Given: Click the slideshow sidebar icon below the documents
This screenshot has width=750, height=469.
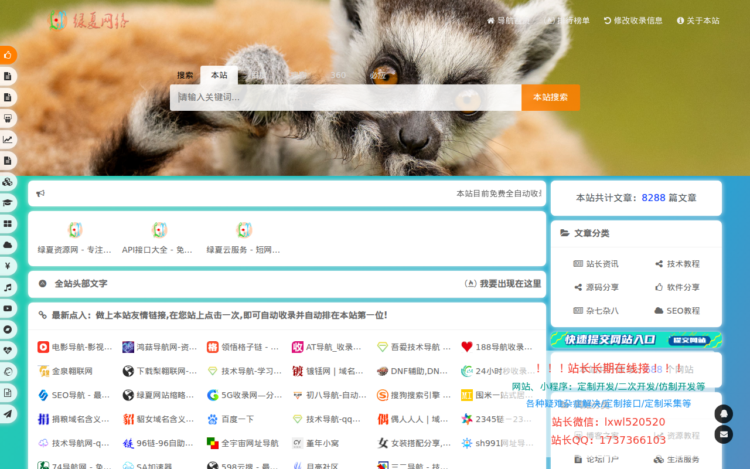Looking at the screenshot, I should point(8,118).
